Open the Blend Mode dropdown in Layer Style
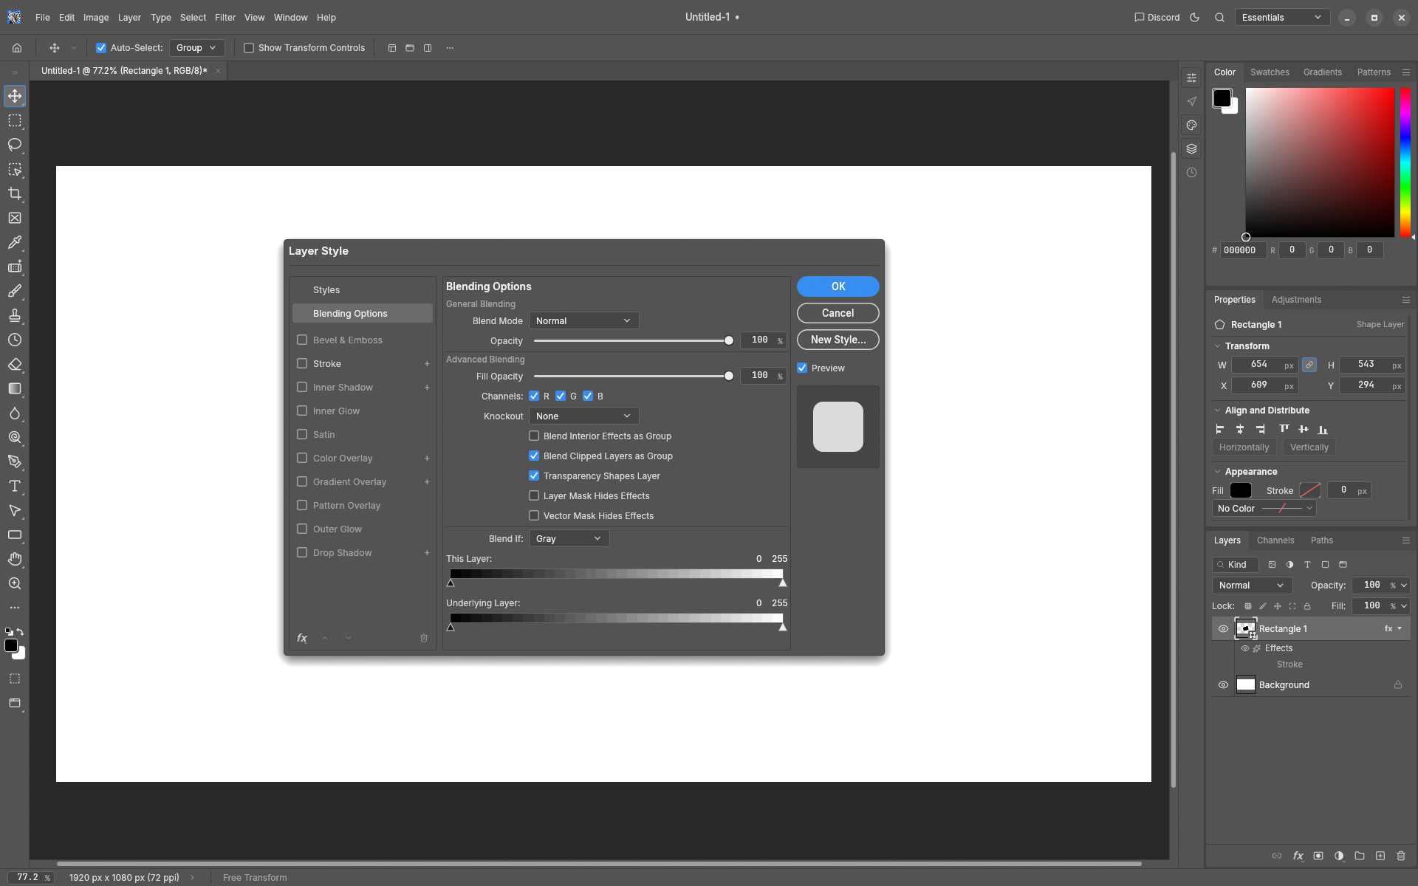This screenshot has height=886, width=1418. coord(583,320)
